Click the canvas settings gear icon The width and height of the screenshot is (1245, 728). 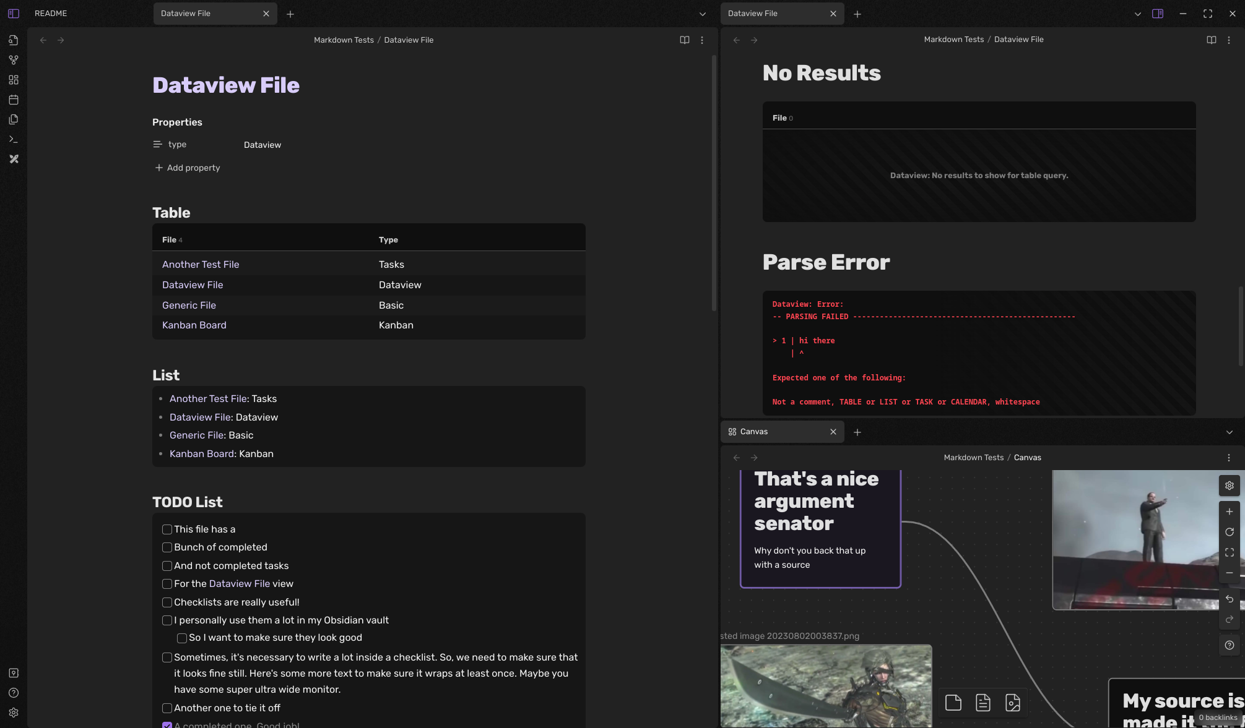[x=1230, y=486]
